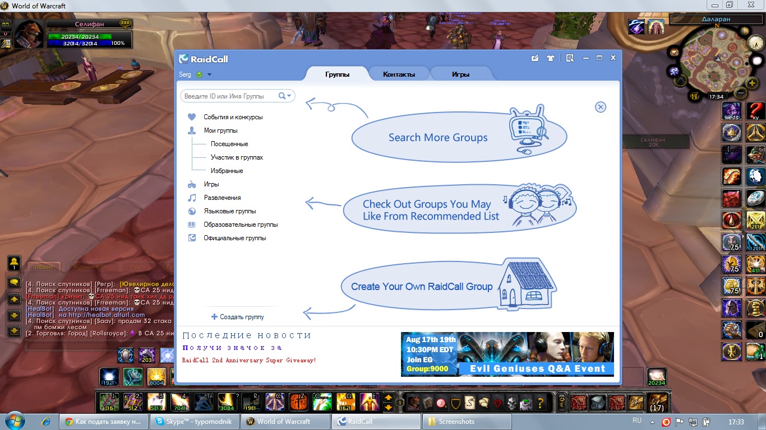Open the achievements shield micro button
766x430 pixels.
click(456, 402)
